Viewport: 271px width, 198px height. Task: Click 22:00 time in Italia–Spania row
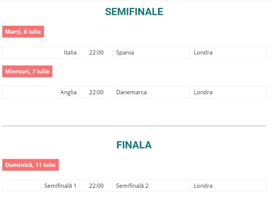96,53
